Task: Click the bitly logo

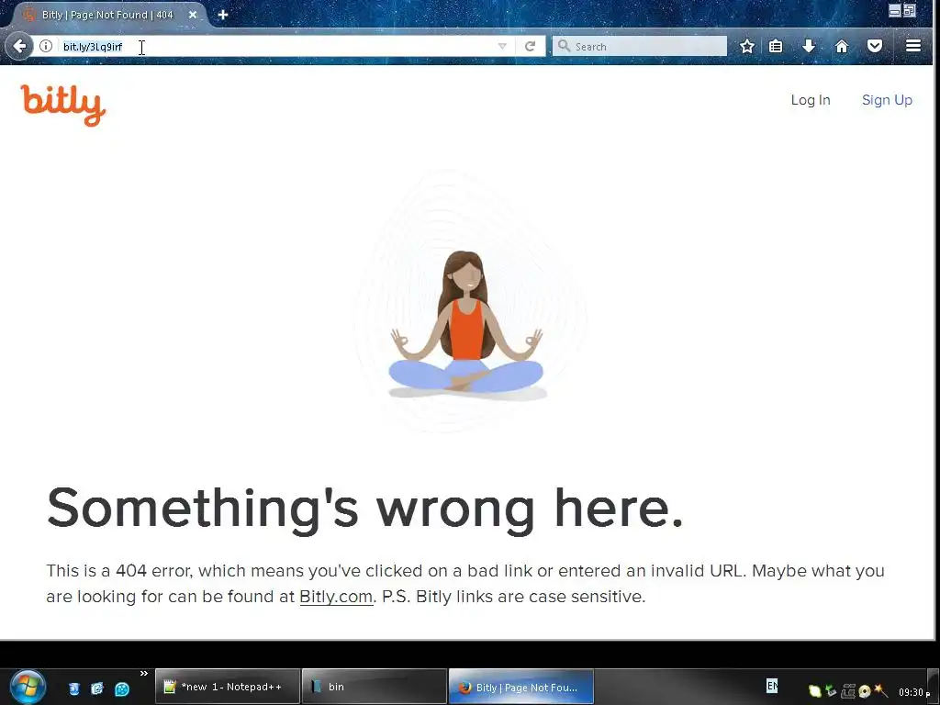Action: click(x=63, y=105)
